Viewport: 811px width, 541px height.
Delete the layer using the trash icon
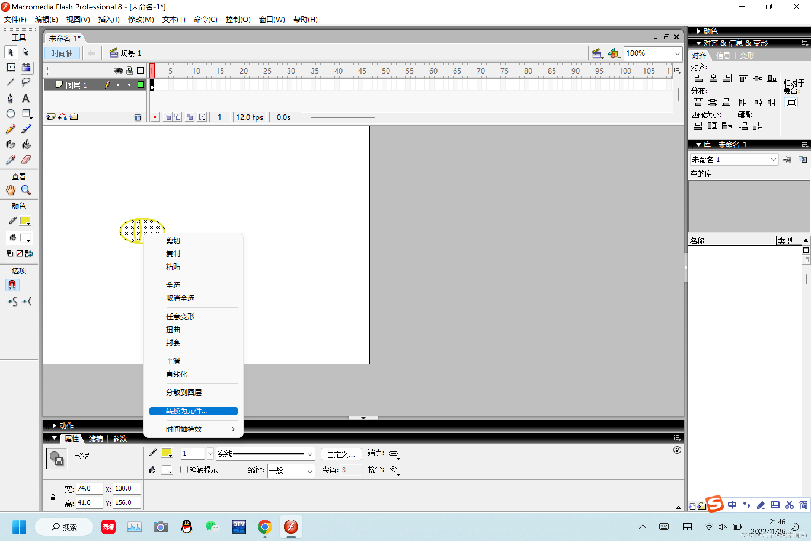[138, 117]
